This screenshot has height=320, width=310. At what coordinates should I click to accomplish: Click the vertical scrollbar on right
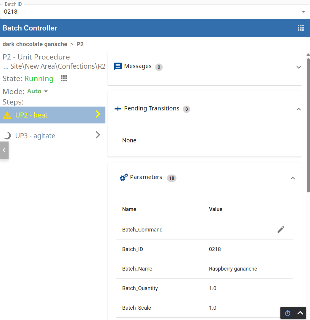pyautogui.click(x=308, y=124)
